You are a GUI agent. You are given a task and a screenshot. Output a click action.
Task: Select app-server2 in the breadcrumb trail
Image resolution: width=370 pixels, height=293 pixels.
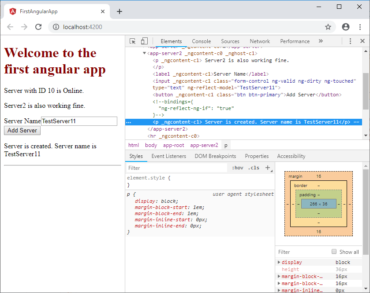204,145
